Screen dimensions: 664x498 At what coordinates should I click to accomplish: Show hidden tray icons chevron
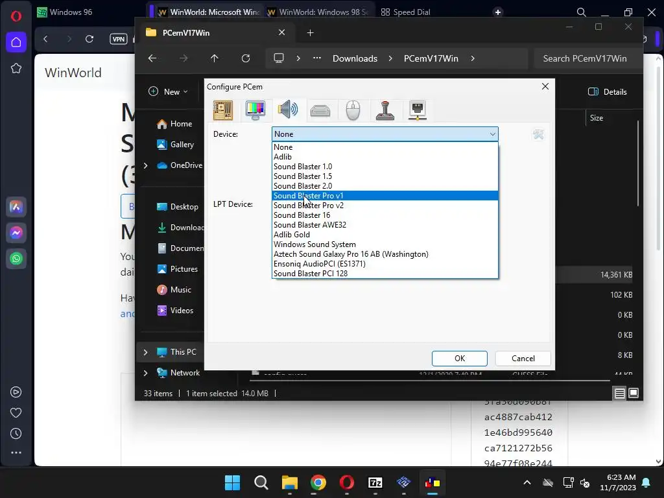(x=527, y=482)
